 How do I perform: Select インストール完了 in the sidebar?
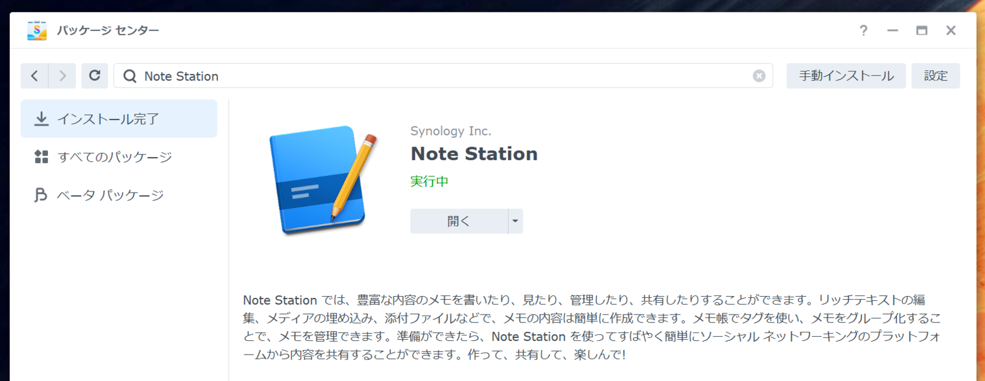(119, 119)
